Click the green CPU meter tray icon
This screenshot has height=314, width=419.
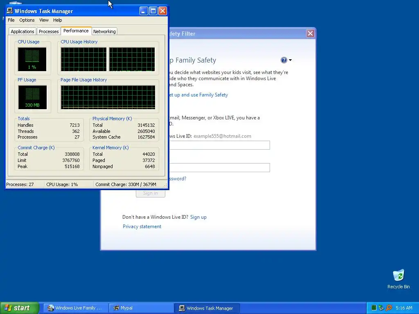tap(374, 308)
